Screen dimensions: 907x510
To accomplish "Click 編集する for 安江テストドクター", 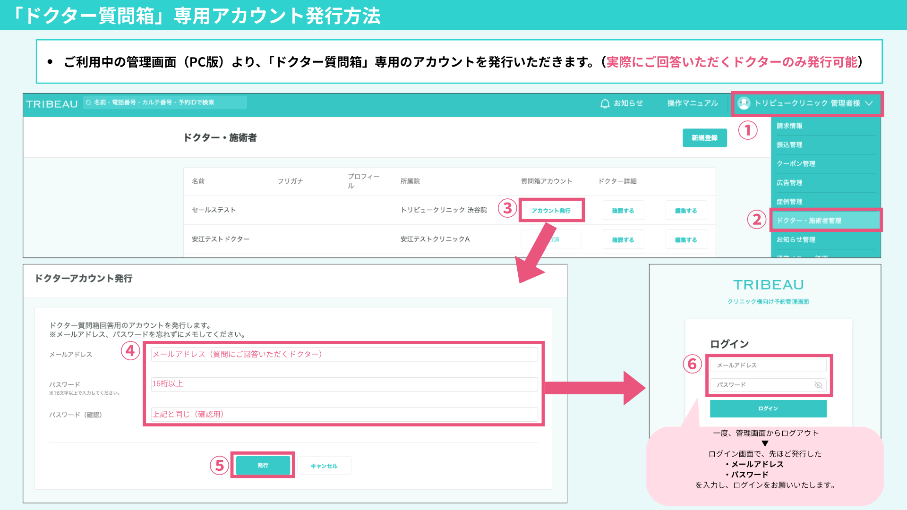I will click(x=685, y=240).
